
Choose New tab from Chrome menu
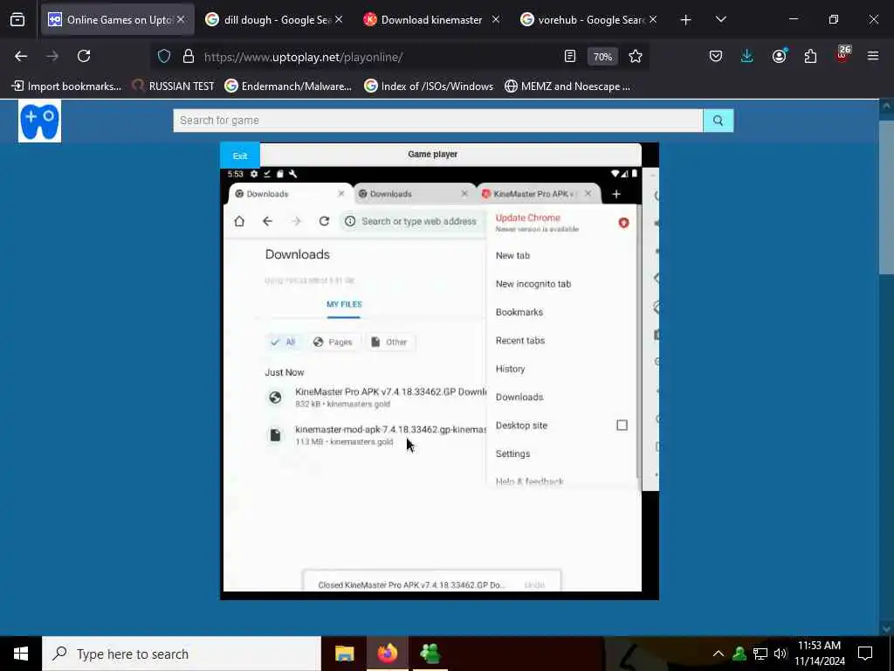click(x=561, y=255)
